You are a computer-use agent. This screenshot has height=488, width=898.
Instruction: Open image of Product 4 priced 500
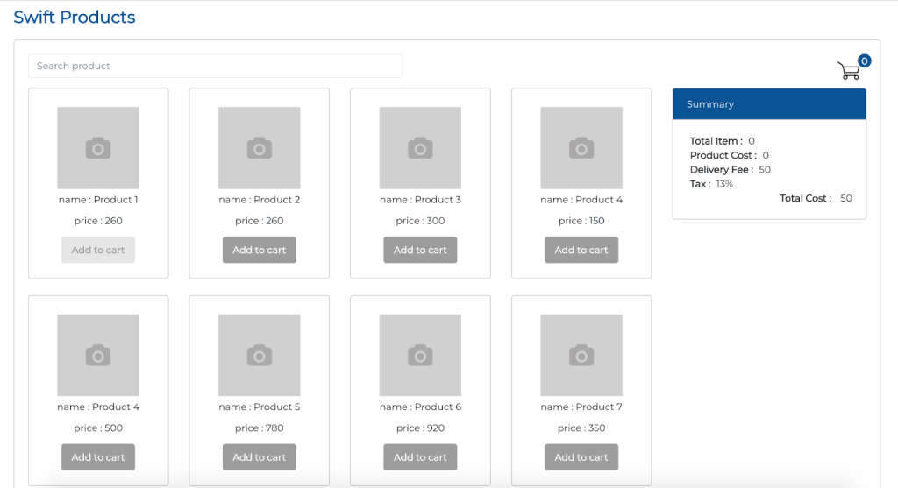coord(98,355)
